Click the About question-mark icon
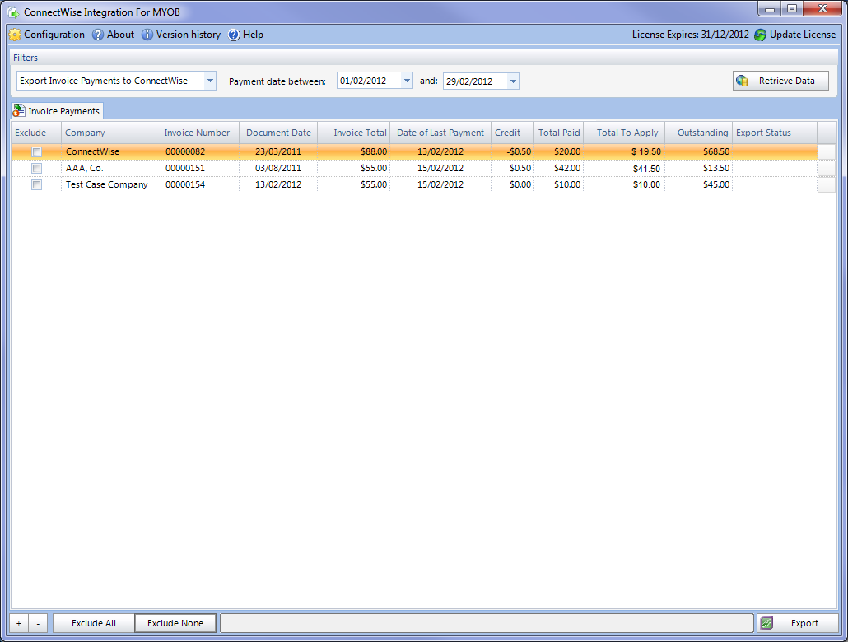848x642 pixels. [98, 35]
